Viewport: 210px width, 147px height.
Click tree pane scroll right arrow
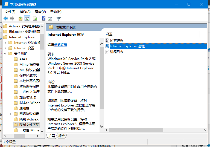click(37, 136)
